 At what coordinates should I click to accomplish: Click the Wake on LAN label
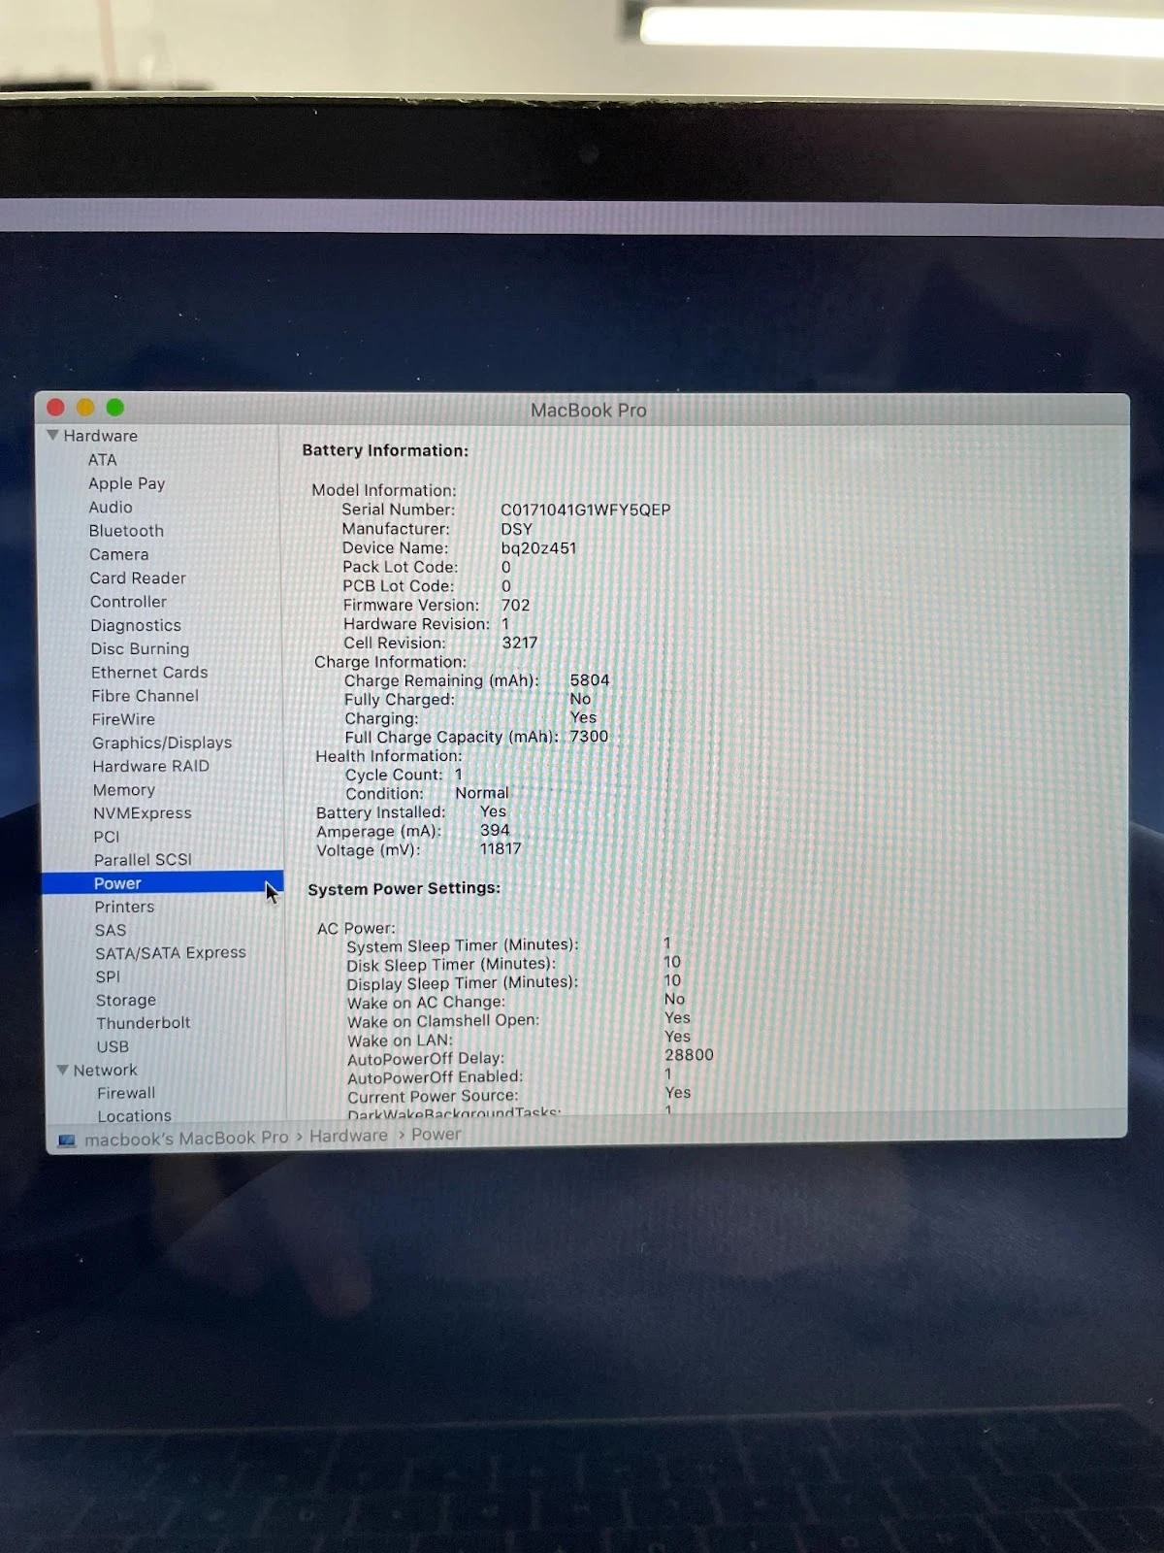[400, 1040]
